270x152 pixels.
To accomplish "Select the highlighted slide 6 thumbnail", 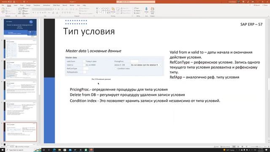I will point(20,132).
